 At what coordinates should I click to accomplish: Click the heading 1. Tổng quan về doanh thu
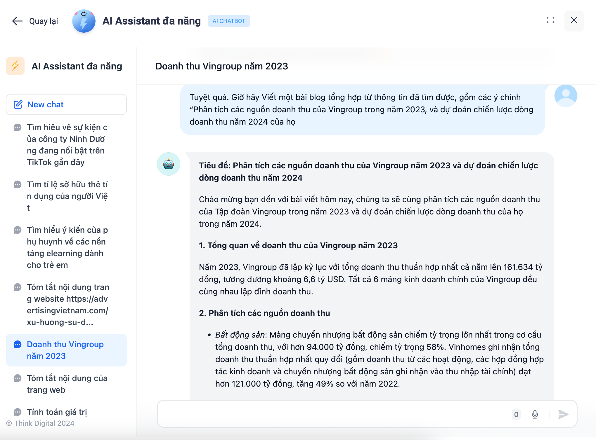[x=298, y=245]
